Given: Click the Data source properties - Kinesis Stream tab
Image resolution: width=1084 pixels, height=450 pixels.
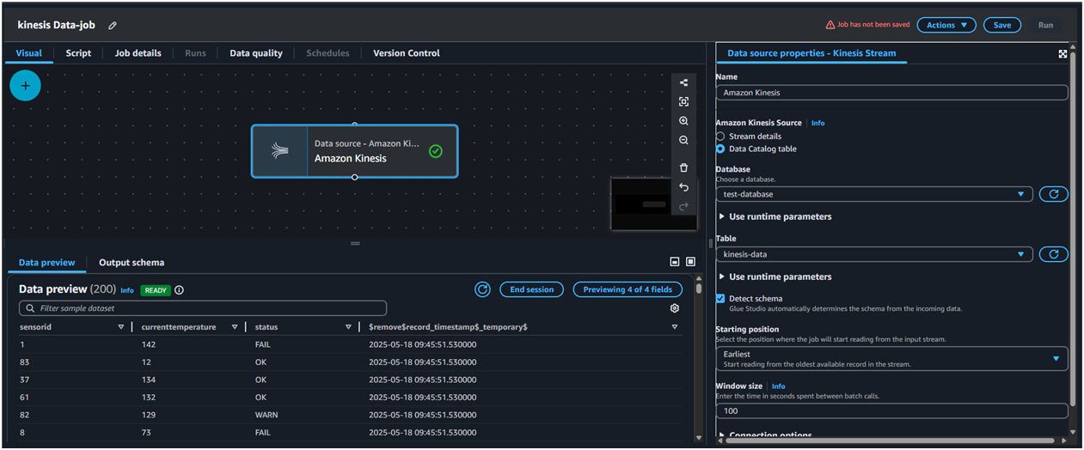Looking at the screenshot, I should point(811,53).
